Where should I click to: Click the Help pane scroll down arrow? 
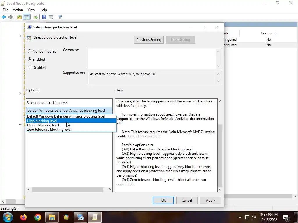pos(220,190)
